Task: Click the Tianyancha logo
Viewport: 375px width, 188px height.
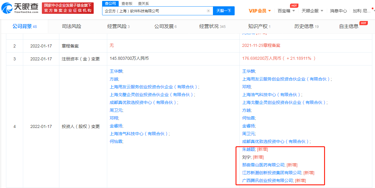Action: 20,8
